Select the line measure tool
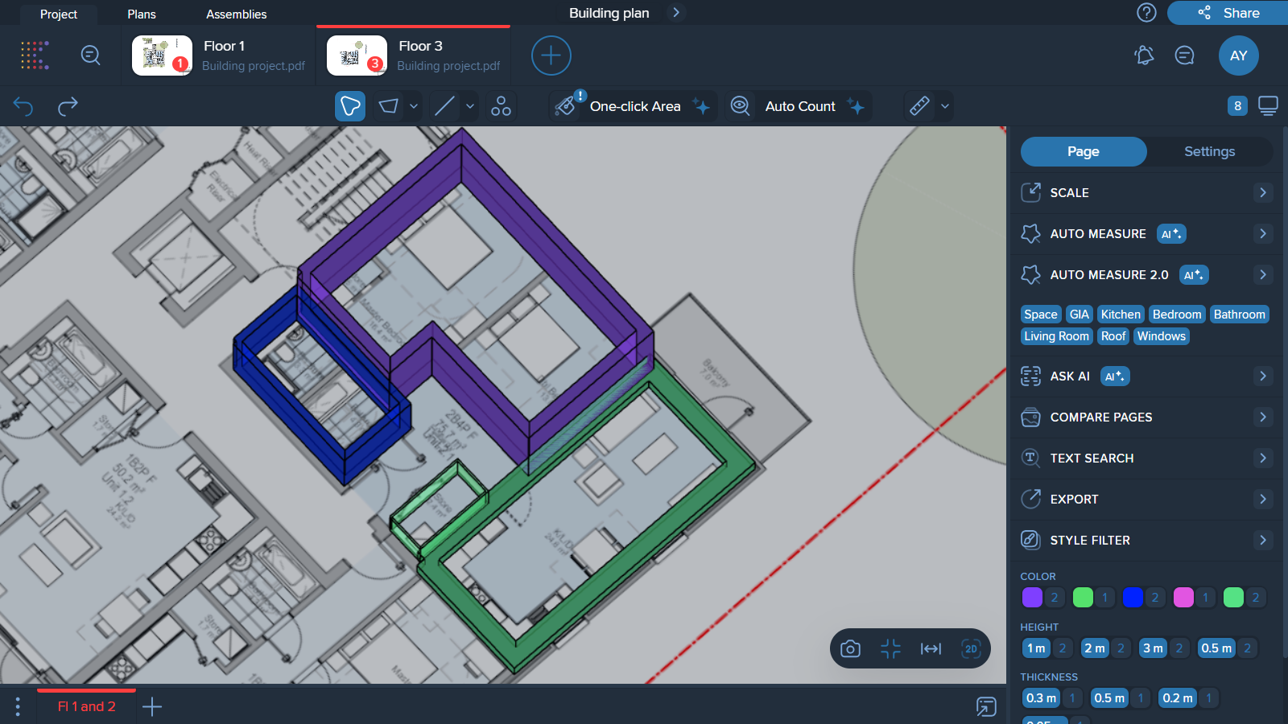This screenshot has width=1288, height=724. 445,106
